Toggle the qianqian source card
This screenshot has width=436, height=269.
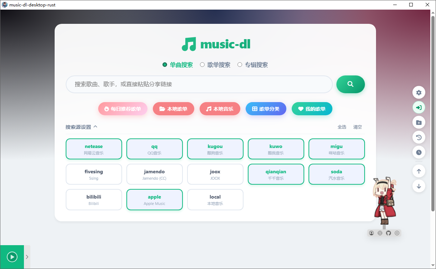click(276, 174)
